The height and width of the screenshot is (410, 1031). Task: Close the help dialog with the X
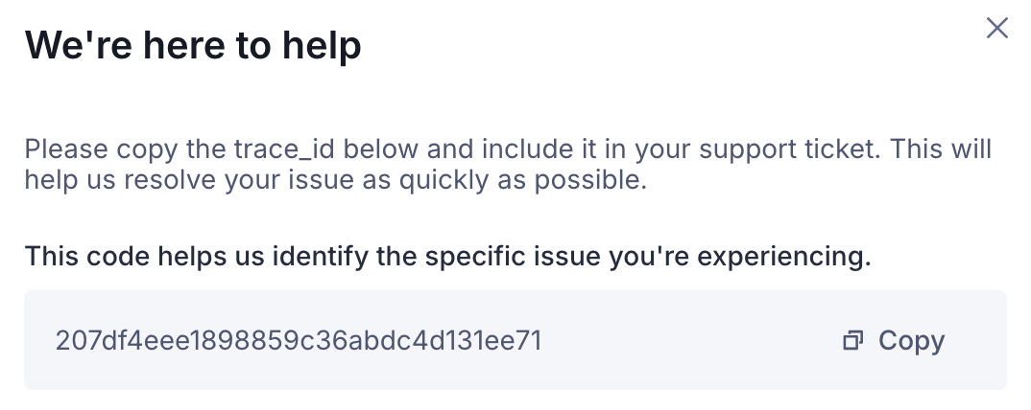tap(997, 29)
